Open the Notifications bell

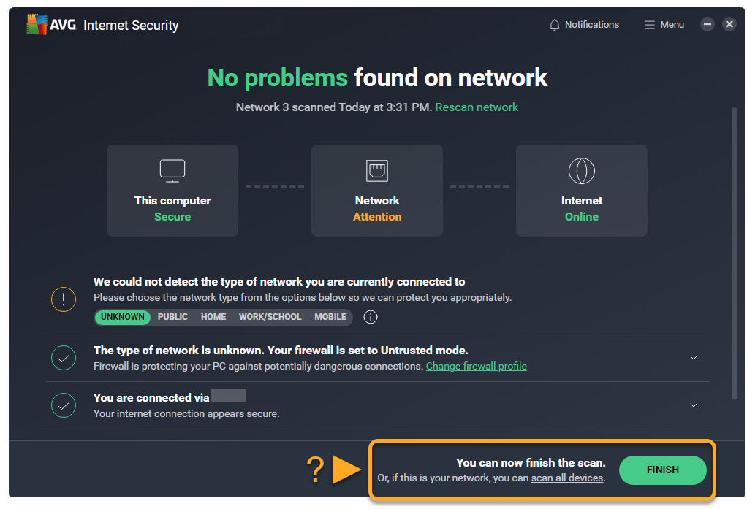tap(555, 25)
